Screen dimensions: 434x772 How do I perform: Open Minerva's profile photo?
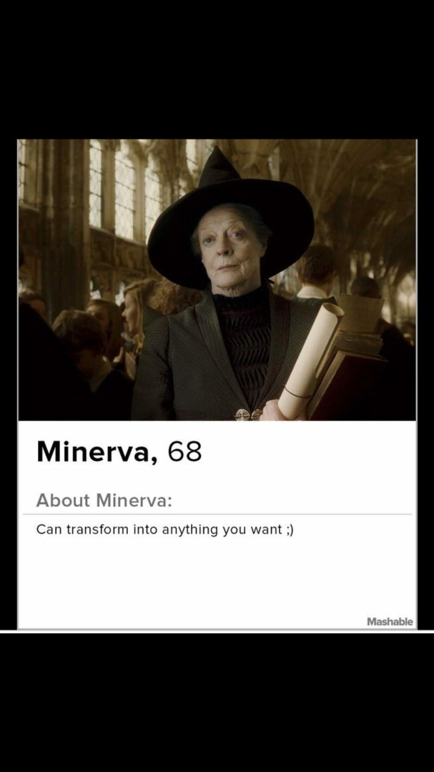(x=217, y=279)
